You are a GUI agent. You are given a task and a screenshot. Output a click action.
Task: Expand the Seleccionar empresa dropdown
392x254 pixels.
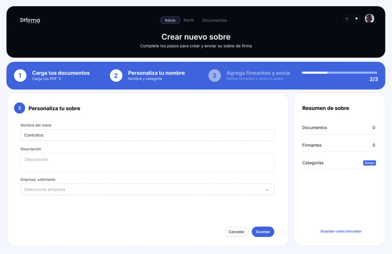[x=147, y=189]
